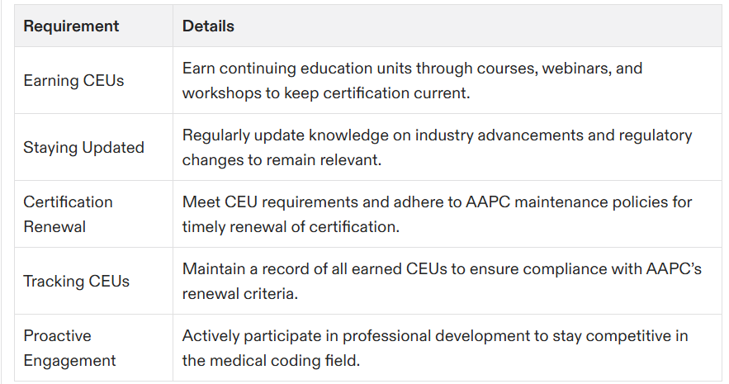Click the text 'Regularly update knowledge on industry'
The image size is (729, 384).
(329, 135)
